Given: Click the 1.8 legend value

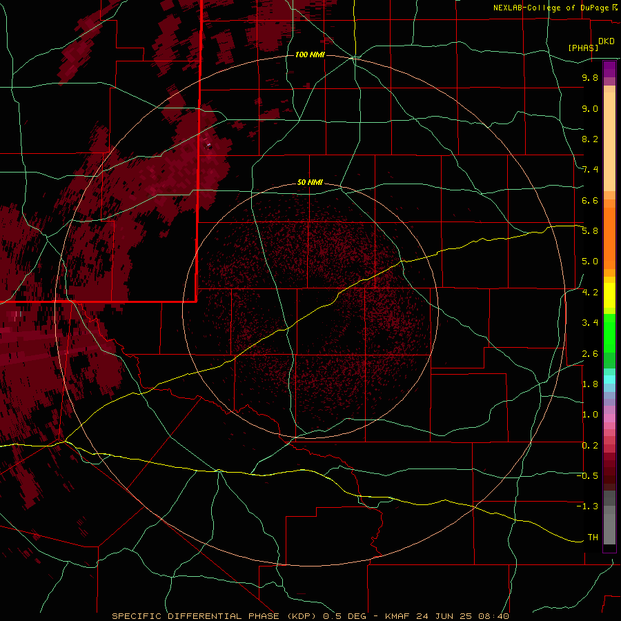Looking at the screenshot, I should (x=590, y=384).
